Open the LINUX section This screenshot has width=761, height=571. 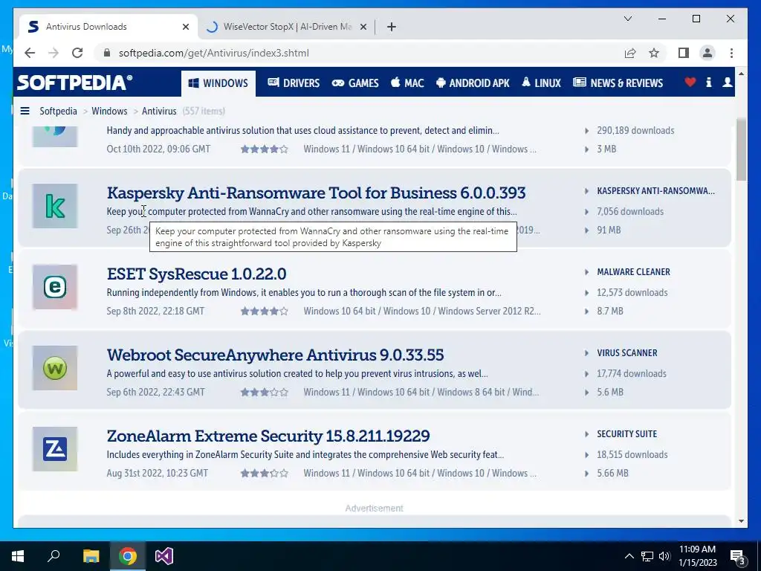[x=541, y=83]
